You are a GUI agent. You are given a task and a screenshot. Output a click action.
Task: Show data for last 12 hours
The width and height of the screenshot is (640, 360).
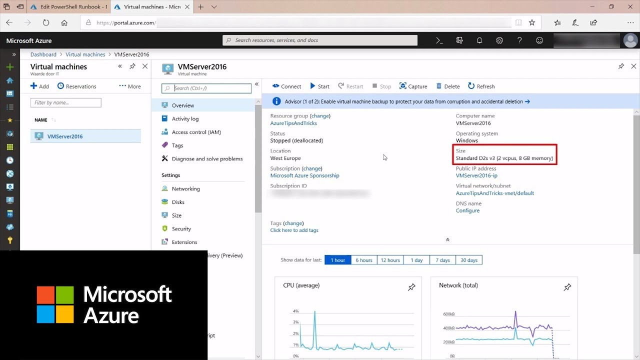390,260
